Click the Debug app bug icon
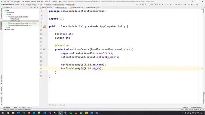 coord(171,4)
